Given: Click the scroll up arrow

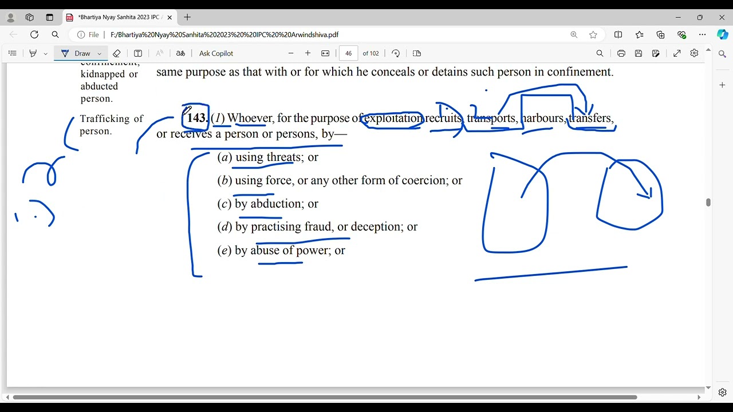Looking at the screenshot, I should [708, 50].
